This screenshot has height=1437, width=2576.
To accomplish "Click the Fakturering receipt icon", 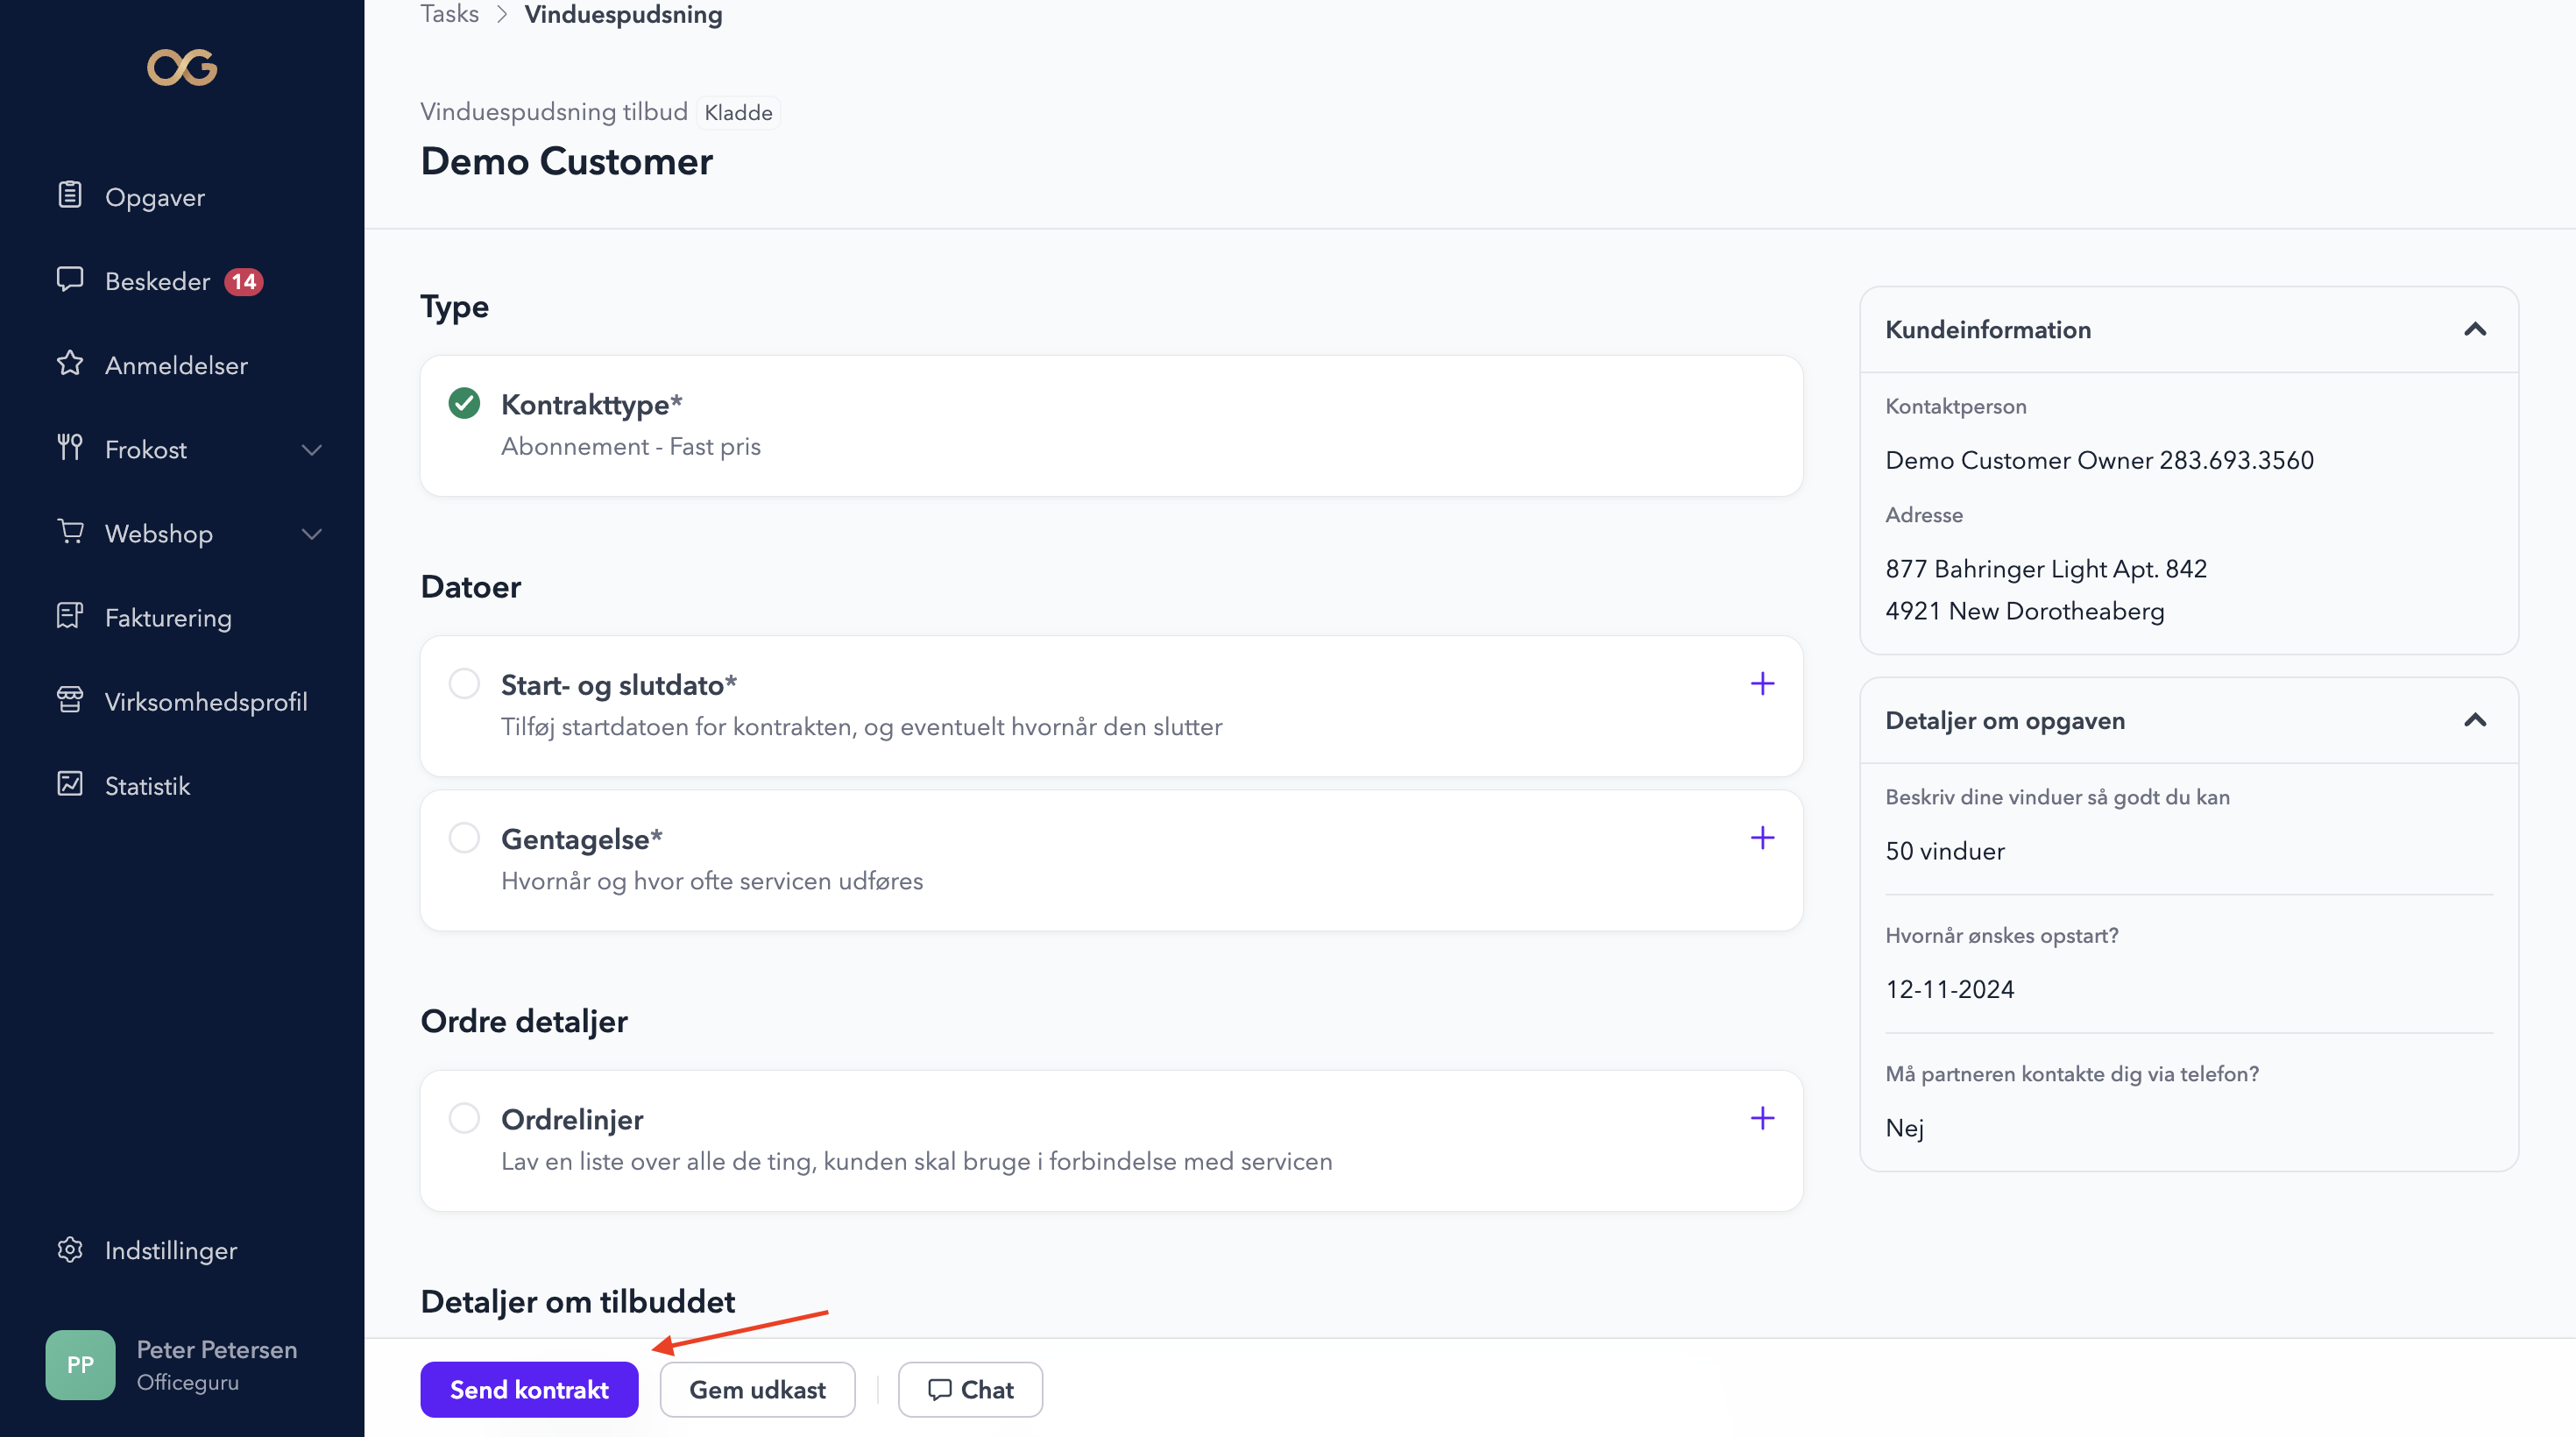I will point(69,616).
